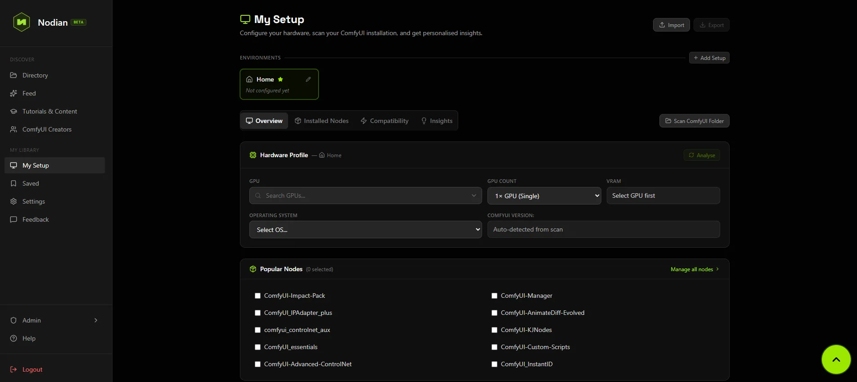Image resolution: width=857 pixels, height=382 pixels.
Task: Click the ComfyUI-Impact-Pack label text
Action: 294,296
